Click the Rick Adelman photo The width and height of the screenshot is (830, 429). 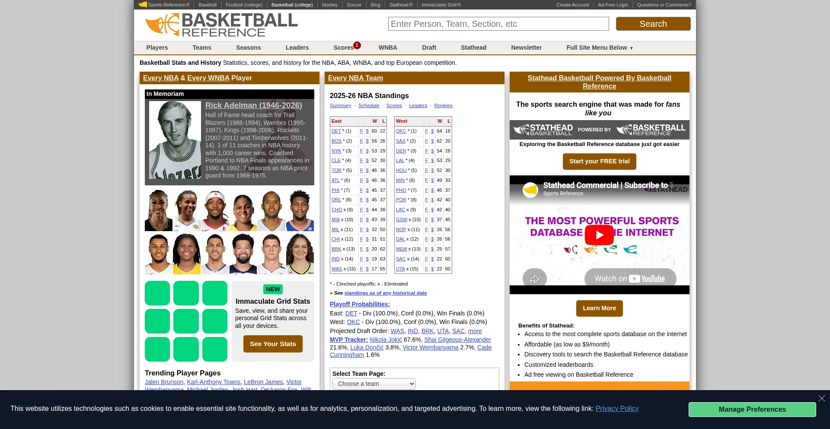[175, 140]
